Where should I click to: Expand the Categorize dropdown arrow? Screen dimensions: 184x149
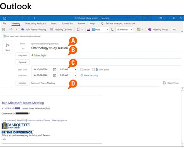click(142, 29)
